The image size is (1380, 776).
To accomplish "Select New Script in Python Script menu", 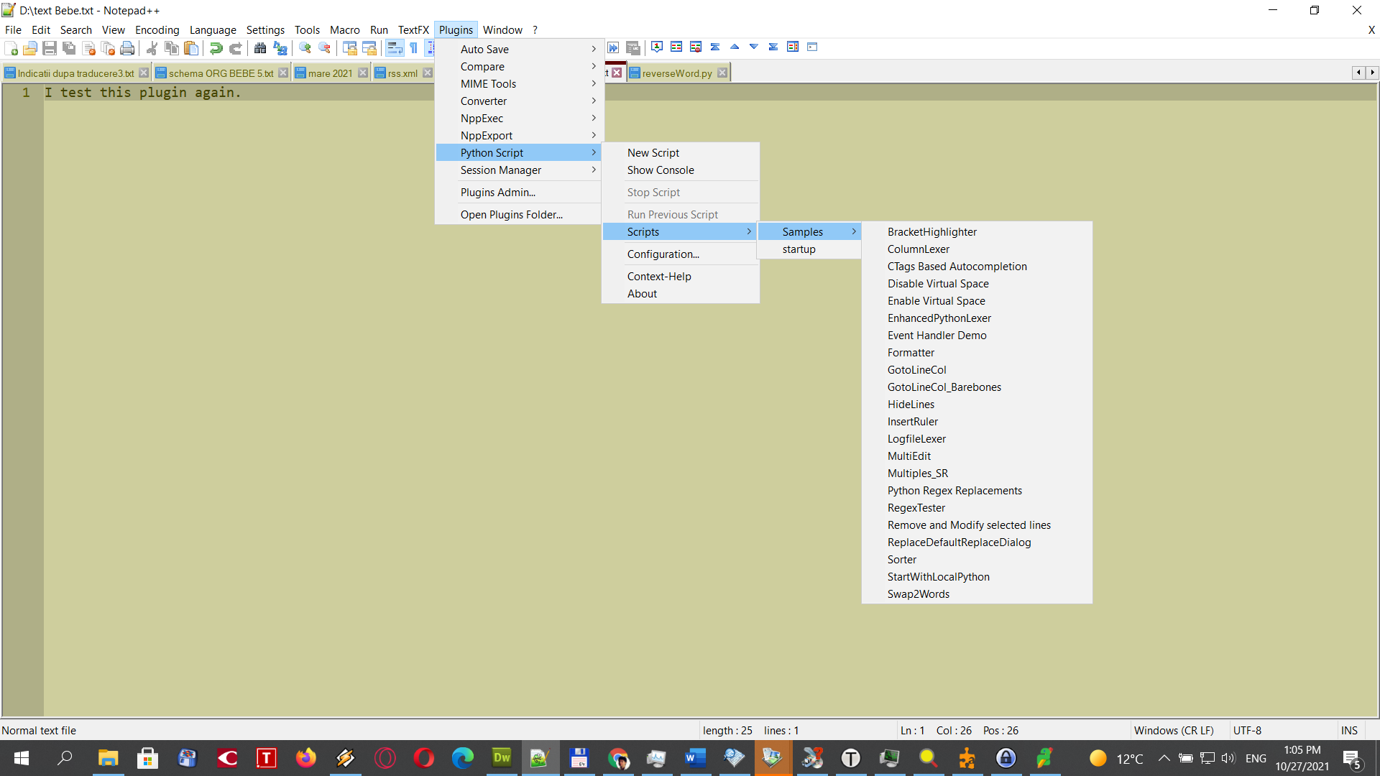I will click(680, 152).
